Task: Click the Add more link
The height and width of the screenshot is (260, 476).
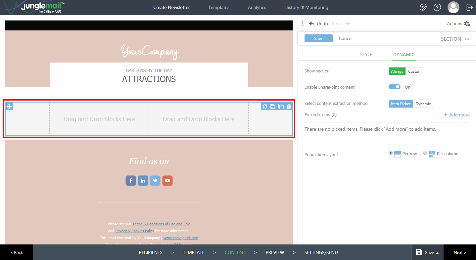Action: pos(457,114)
